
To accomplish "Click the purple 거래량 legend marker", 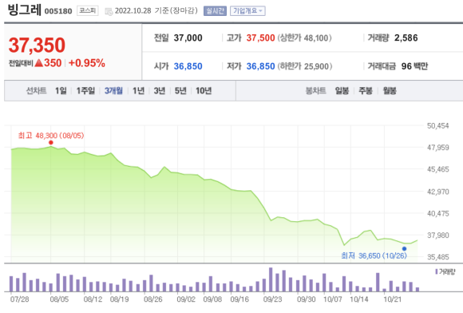I will click(x=437, y=271).
